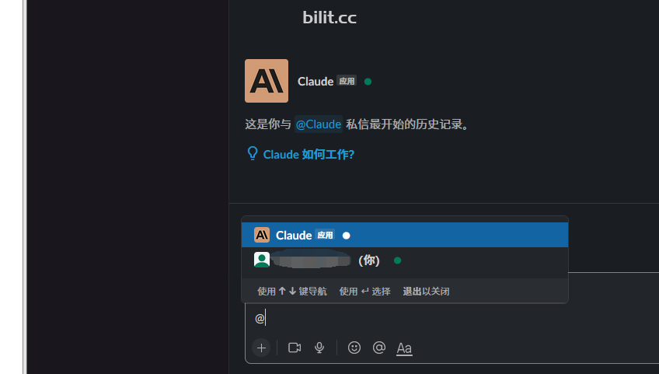Click the 退出以关闭 hint in popup footer
Screen dimensions: 659x374
click(426, 291)
